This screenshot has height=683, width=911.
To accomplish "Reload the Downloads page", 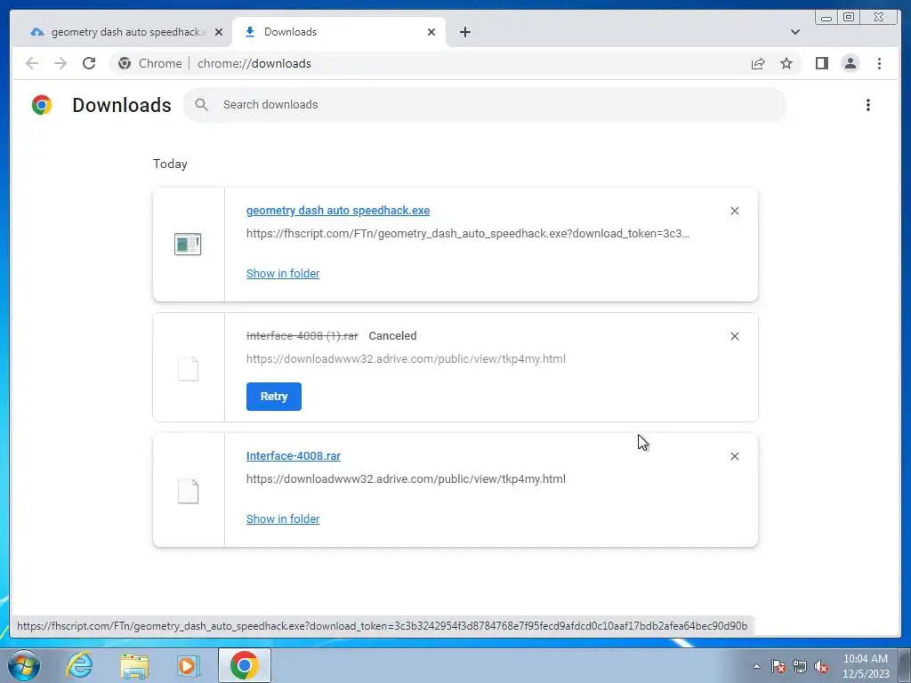I will click(89, 63).
